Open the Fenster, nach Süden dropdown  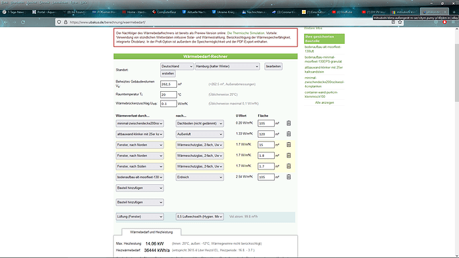coord(140,166)
